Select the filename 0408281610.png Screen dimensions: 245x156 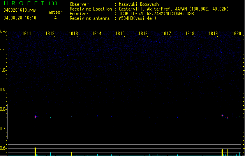[20, 10]
